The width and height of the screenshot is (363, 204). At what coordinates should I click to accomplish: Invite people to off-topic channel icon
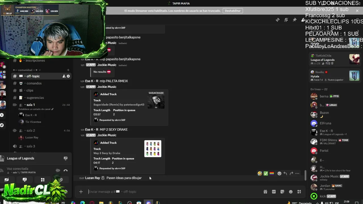[x=64, y=76]
